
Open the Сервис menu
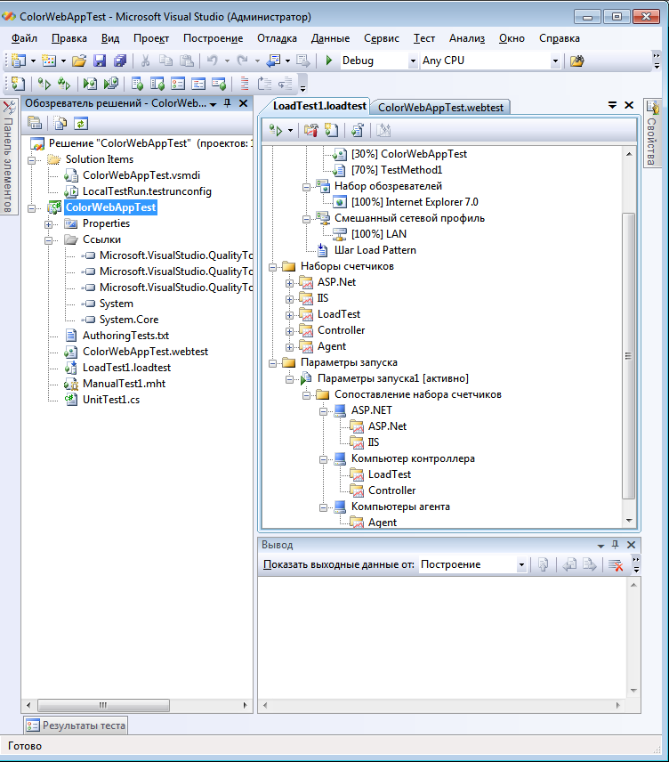pos(382,38)
